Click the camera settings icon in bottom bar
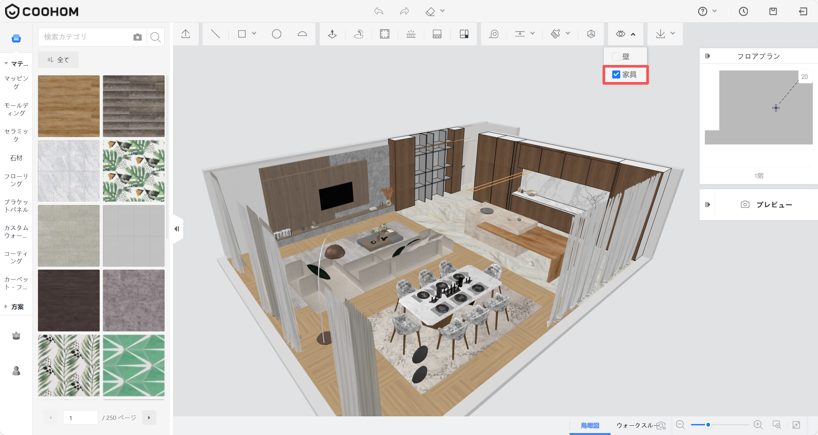Screen dimensions: 818x435 pos(661,425)
